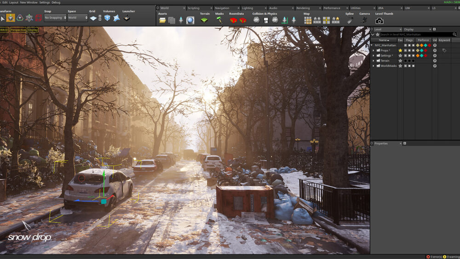Click the first Collision & Physics rock icon

[256, 20]
